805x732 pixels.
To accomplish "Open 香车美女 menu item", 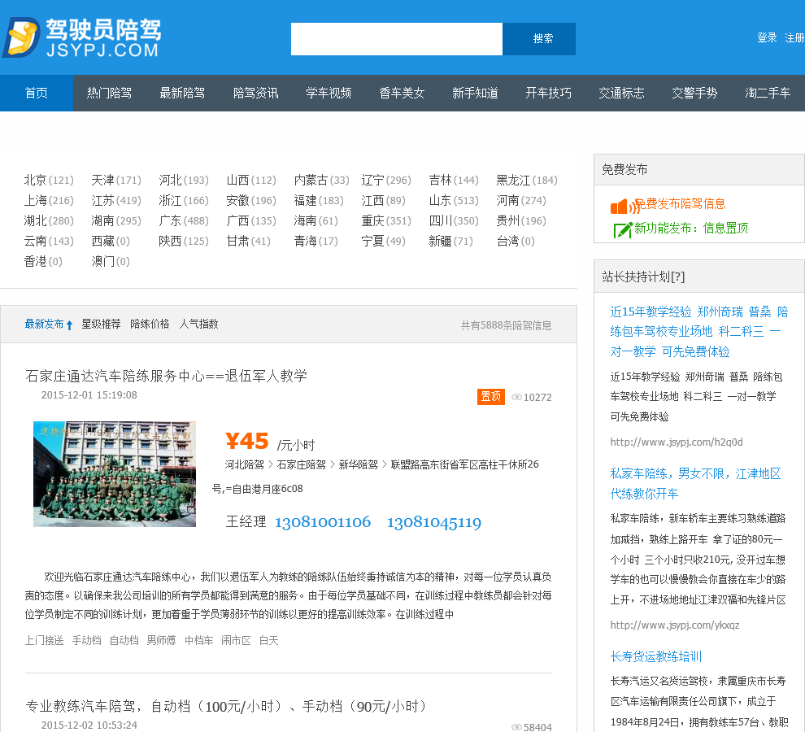I will click(x=402, y=93).
